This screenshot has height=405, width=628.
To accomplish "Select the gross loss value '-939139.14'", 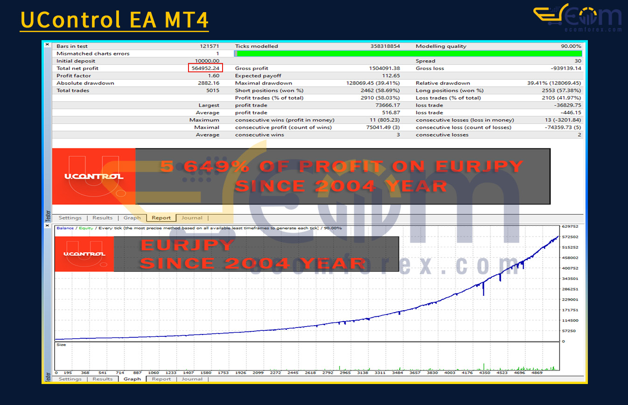I will pyautogui.click(x=565, y=68).
